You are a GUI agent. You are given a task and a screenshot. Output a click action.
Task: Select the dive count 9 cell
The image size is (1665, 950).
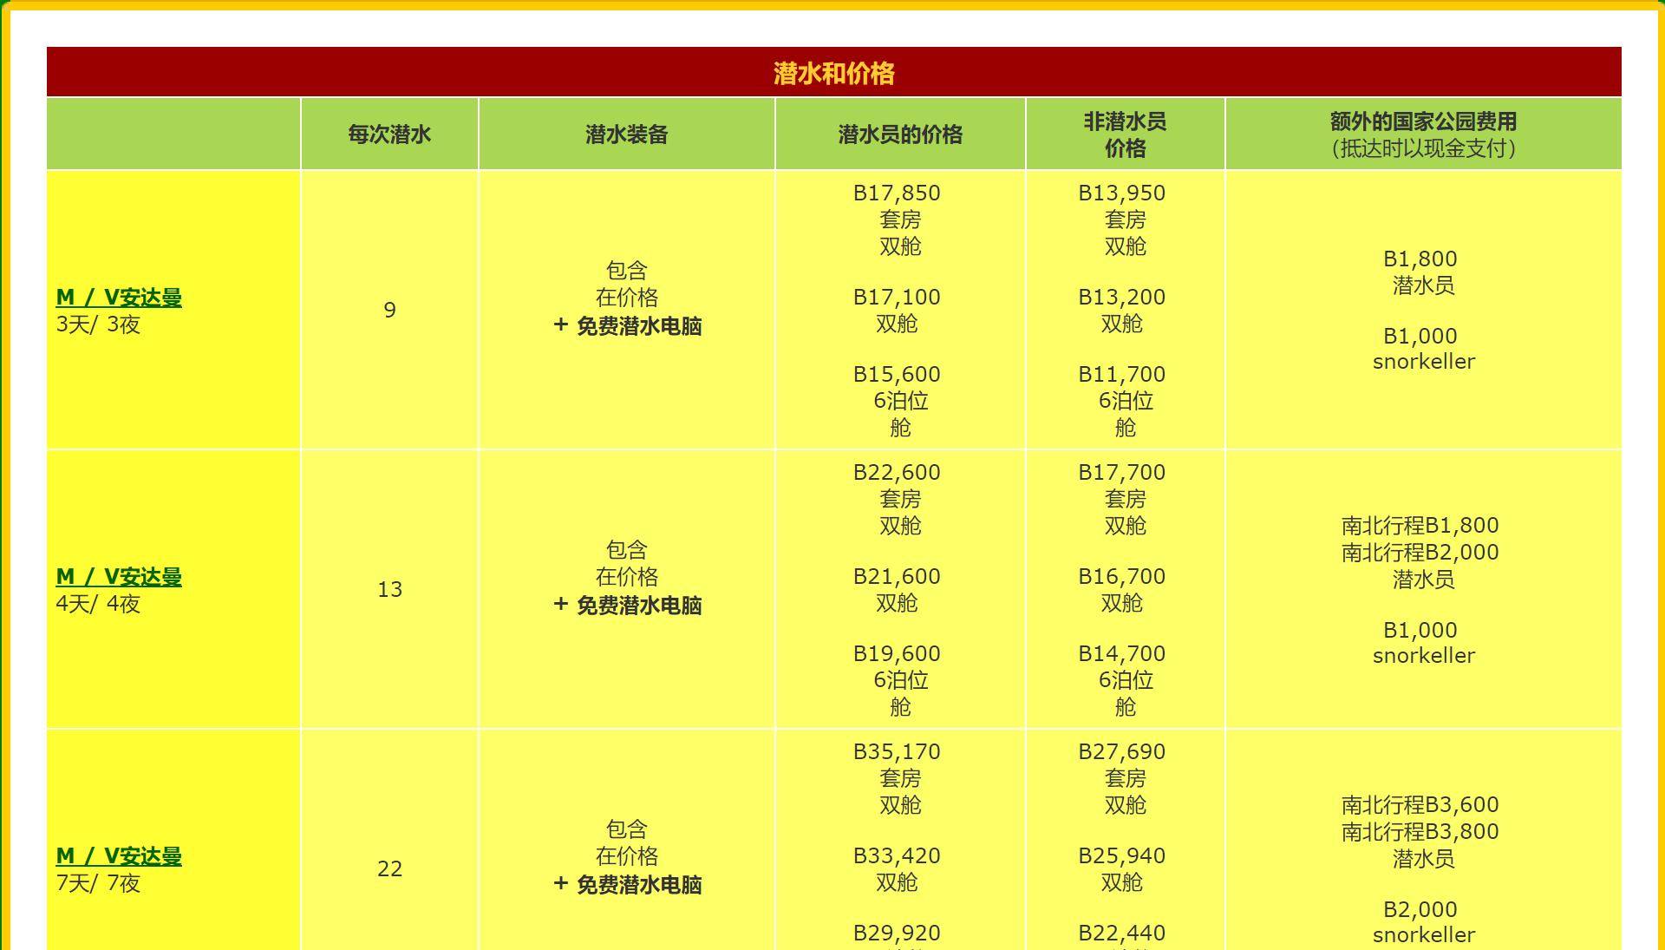click(x=389, y=310)
